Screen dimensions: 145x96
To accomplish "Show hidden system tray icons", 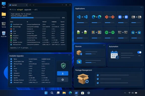I will click(x=125, y=93).
